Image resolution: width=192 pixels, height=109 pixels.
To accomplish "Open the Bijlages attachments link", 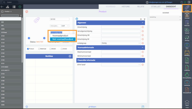I will point(92,107).
